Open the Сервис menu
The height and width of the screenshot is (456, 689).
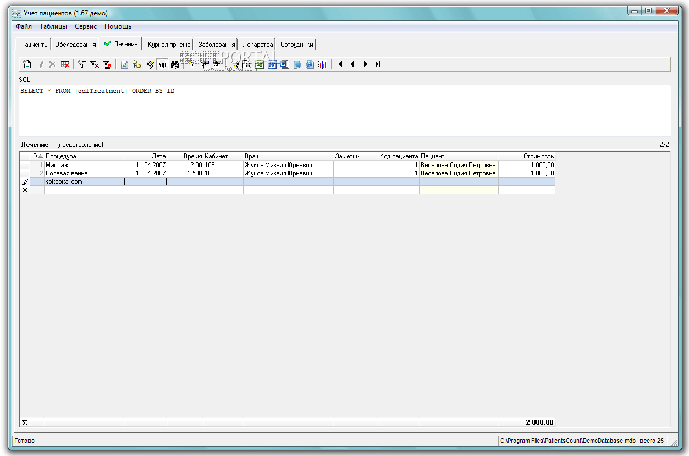[x=86, y=26]
